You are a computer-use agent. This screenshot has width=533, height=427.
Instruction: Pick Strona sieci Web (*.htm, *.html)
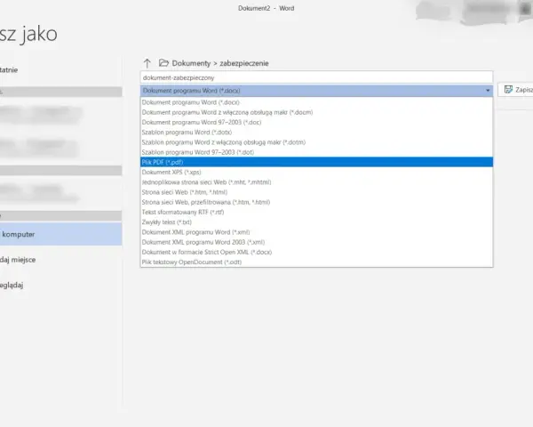click(316, 192)
